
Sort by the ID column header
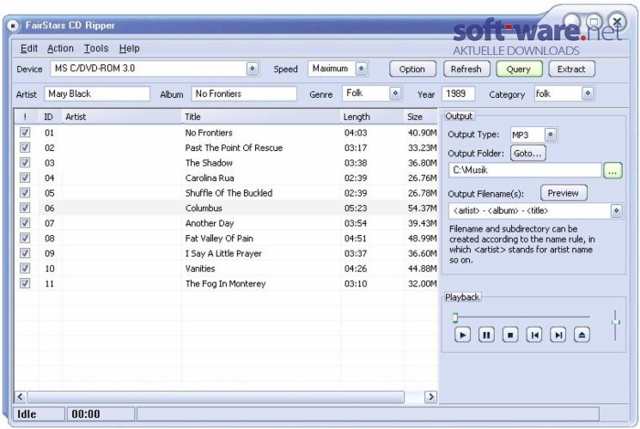tap(50, 117)
